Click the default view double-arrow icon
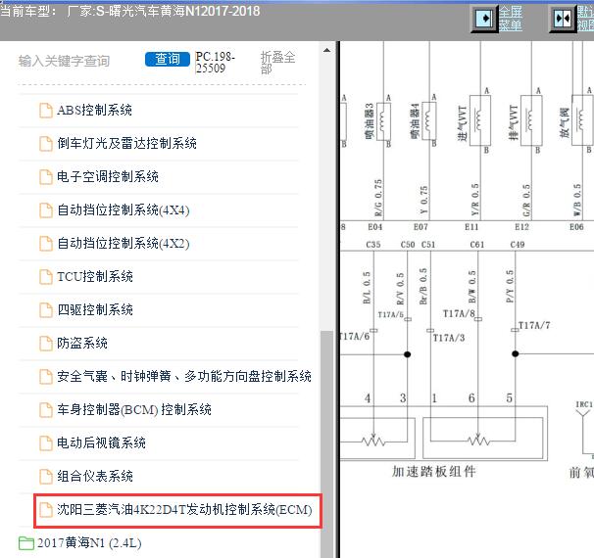 point(563,19)
